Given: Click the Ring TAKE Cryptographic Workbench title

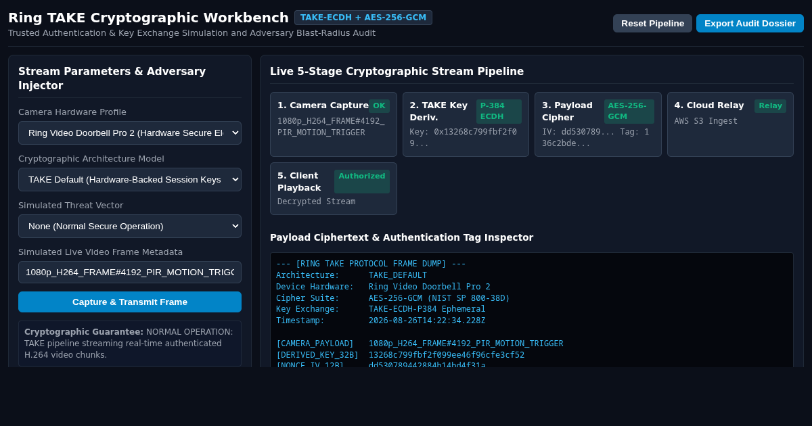Looking at the screenshot, I should [148, 18].
